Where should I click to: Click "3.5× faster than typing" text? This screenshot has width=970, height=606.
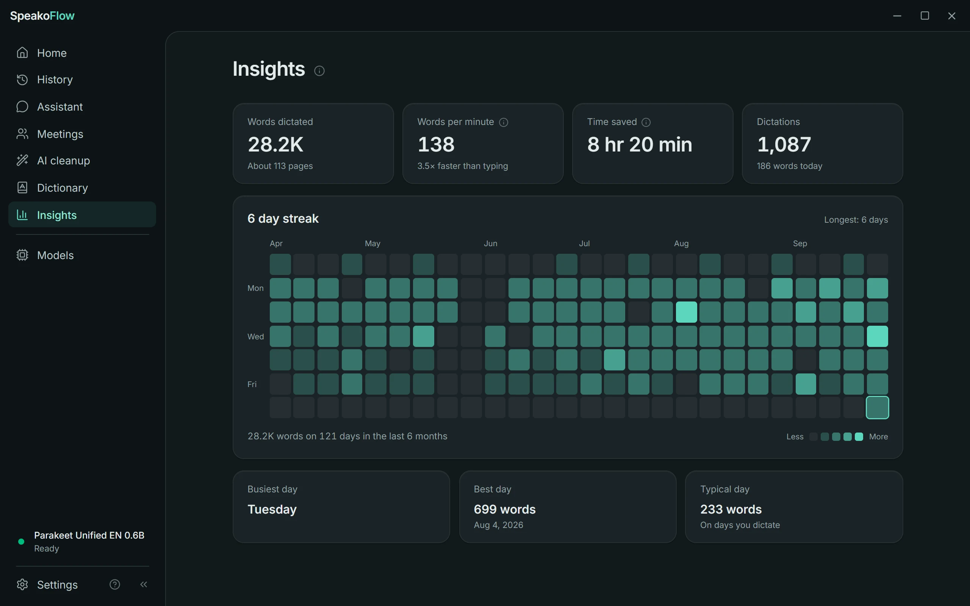click(463, 166)
